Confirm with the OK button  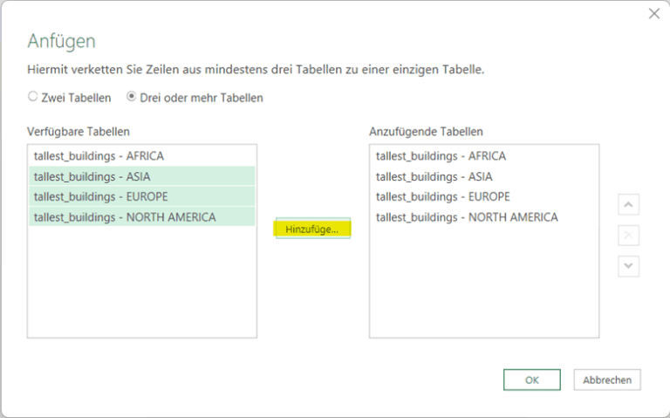point(531,380)
